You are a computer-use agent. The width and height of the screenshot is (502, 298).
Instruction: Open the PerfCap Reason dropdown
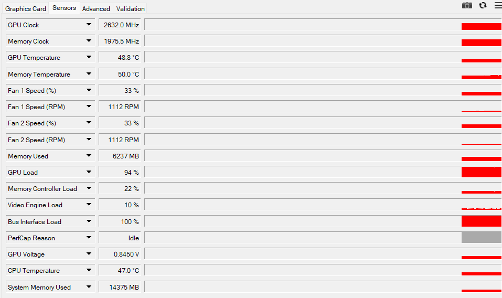(x=89, y=238)
